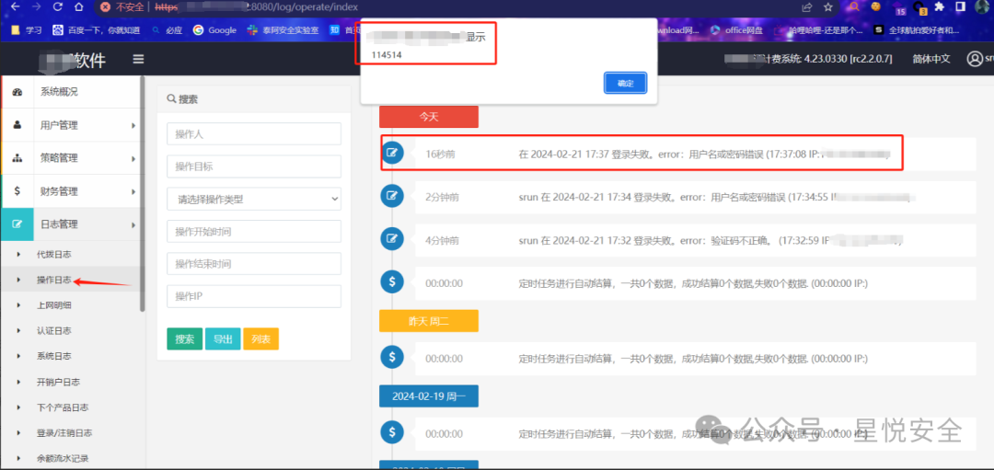
Task: Click the 2024-02-19 周一 timeline label
Action: [x=429, y=395]
